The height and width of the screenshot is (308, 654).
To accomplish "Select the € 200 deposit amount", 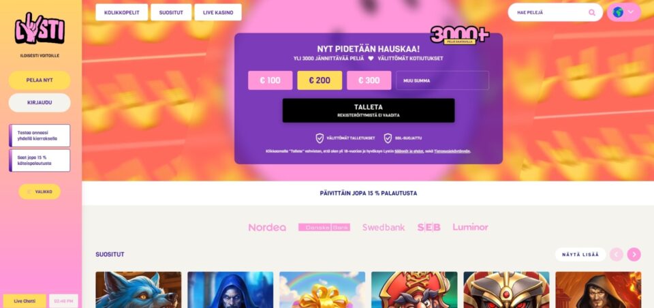I will pyautogui.click(x=320, y=80).
